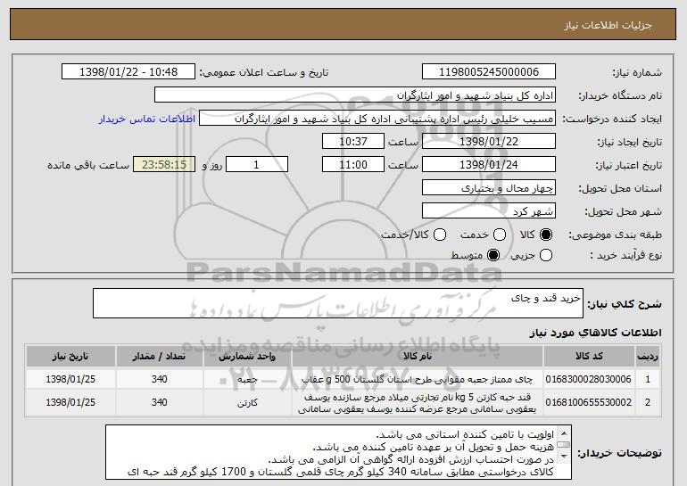Click the sugar cube item name in row 2
This screenshot has height=486, width=687.
(418, 403)
